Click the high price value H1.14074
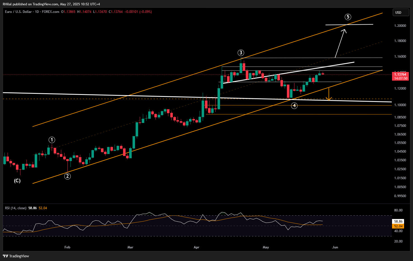 [x=84, y=12]
